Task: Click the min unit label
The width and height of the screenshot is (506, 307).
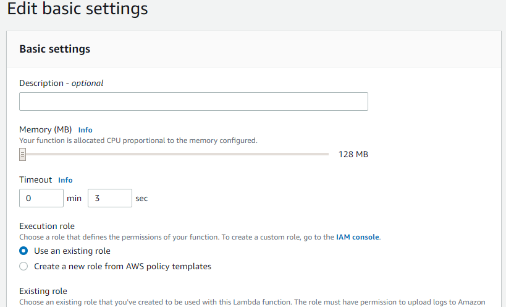Action: (74, 199)
